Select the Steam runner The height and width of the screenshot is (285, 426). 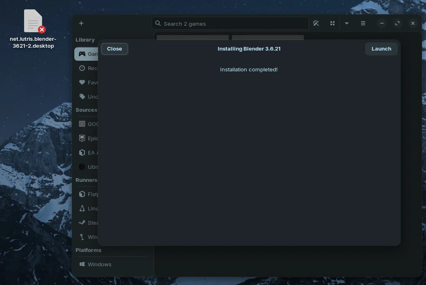pos(86,223)
